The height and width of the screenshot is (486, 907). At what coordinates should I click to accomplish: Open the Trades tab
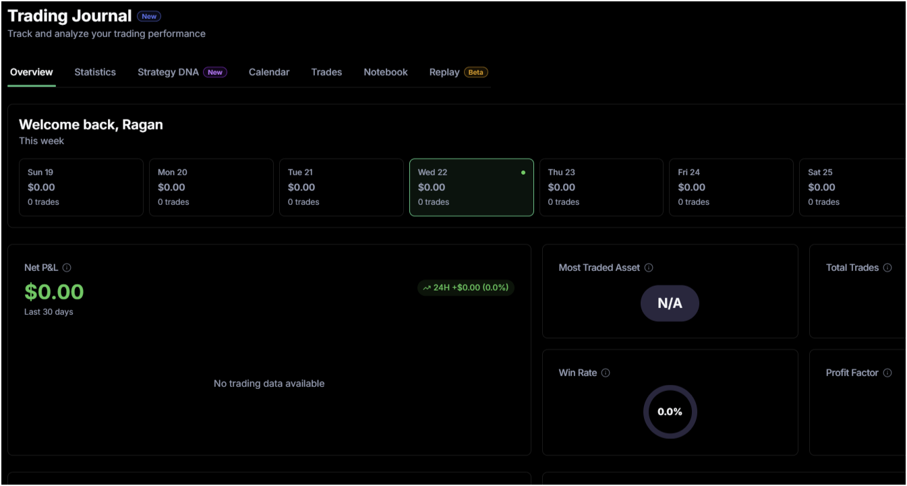(326, 72)
